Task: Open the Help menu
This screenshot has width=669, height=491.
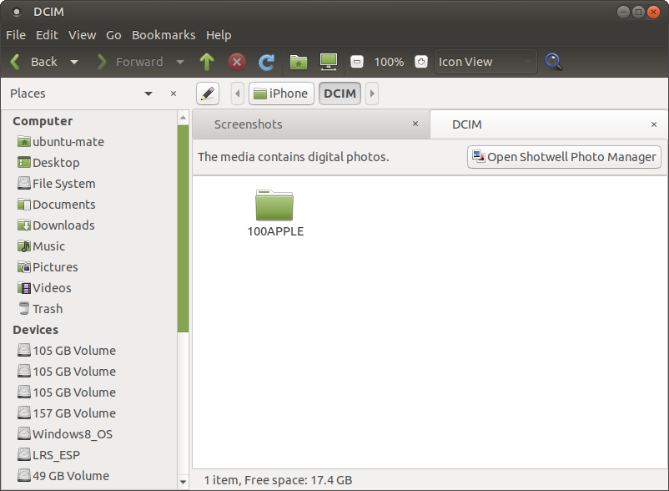Action: (219, 35)
